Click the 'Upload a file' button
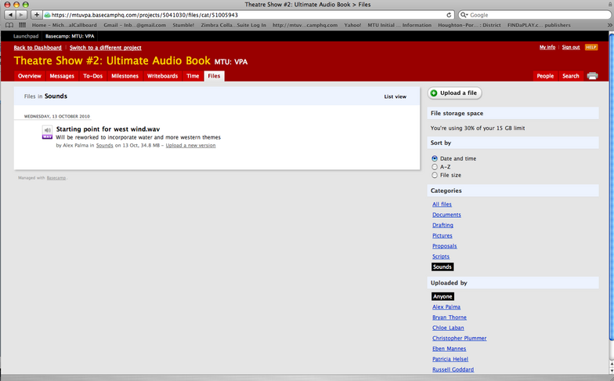This screenshot has height=381, width=614. pos(454,93)
